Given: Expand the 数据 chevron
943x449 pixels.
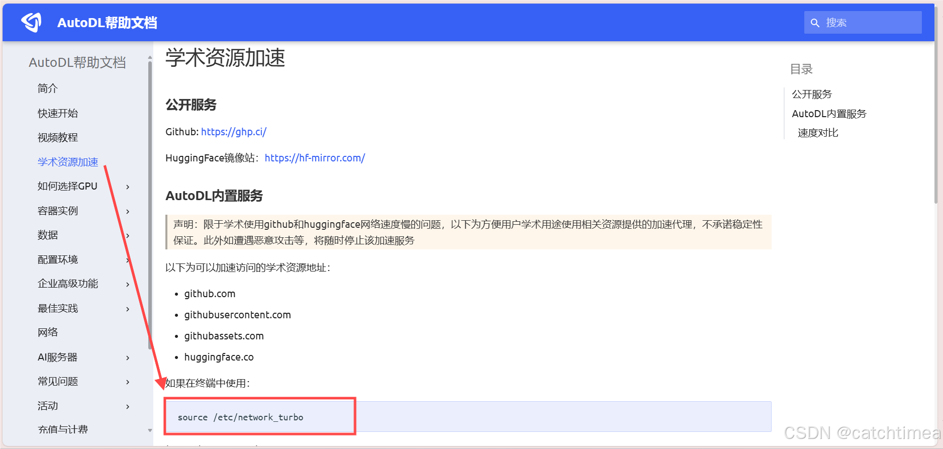Looking at the screenshot, I should click(128, 236).
